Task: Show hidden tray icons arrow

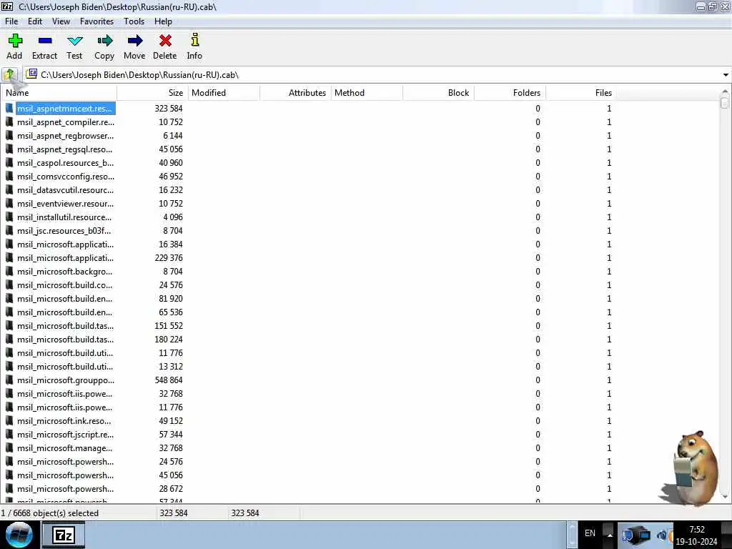Action: click(609, 535)
